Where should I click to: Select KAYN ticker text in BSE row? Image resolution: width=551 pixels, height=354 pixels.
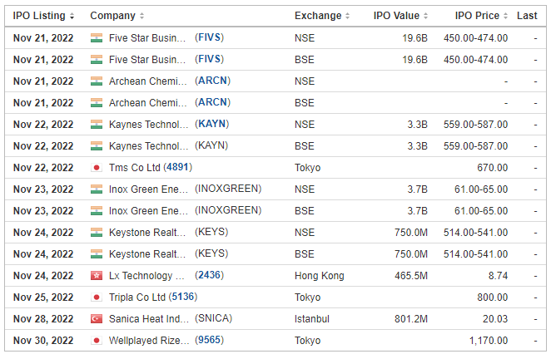(211, 145)
